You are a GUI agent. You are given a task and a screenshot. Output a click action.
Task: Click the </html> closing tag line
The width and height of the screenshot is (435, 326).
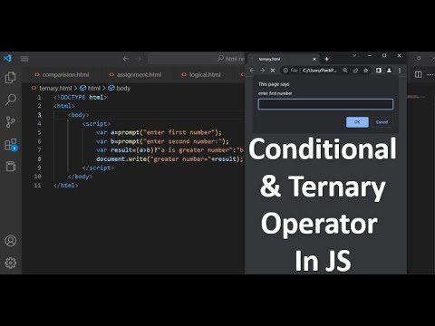tap(65, 186)
